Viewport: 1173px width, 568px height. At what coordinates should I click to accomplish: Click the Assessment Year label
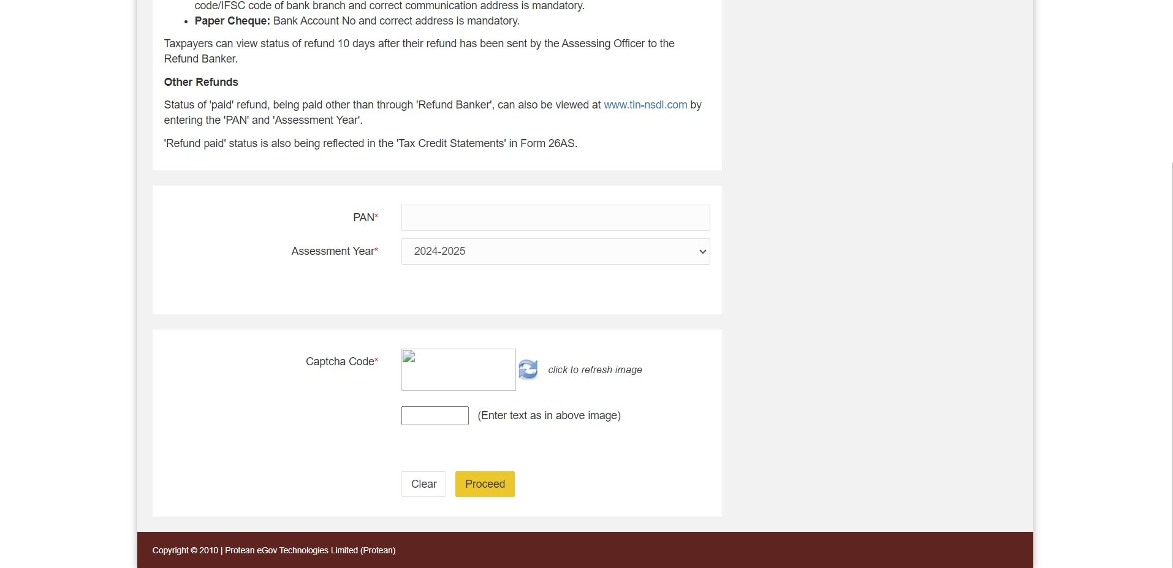(x=333, y=251)
